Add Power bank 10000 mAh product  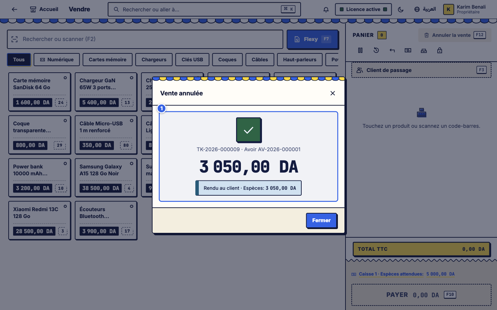tap(40, 177)
